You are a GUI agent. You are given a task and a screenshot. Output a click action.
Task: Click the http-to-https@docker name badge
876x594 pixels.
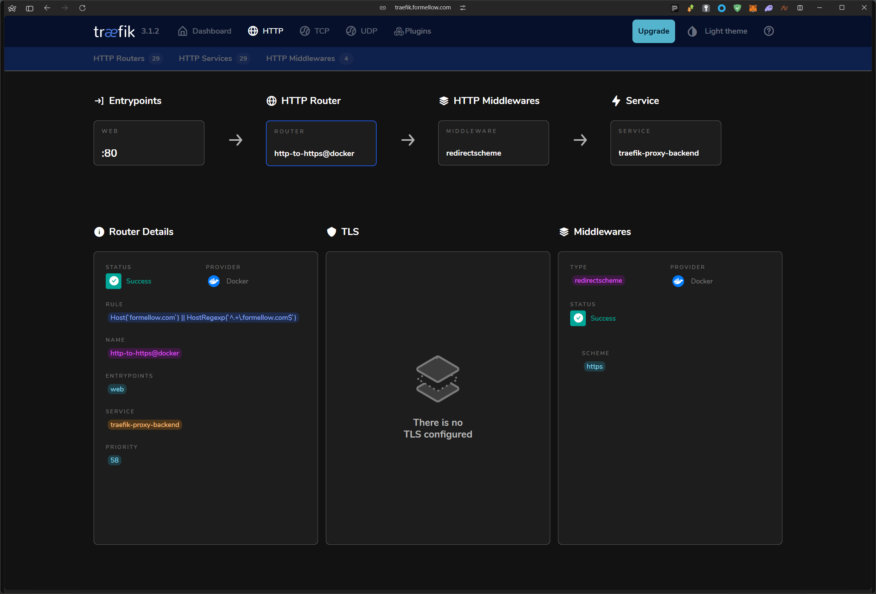point(144,353)
